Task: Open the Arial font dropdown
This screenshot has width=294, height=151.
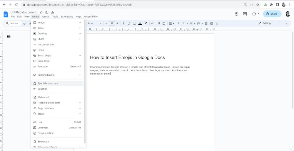Action: [x=94, y=23]
